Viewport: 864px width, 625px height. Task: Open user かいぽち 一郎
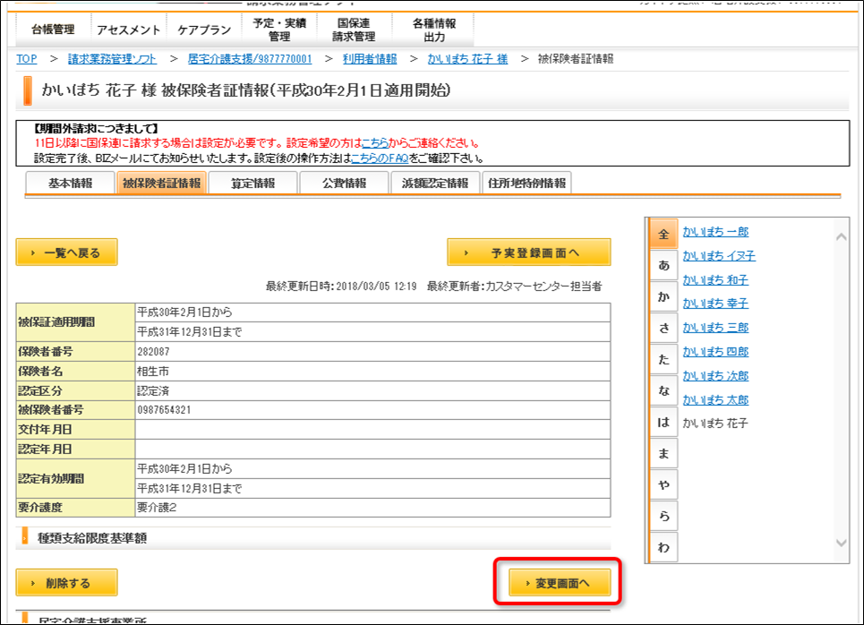pos(715,232)
